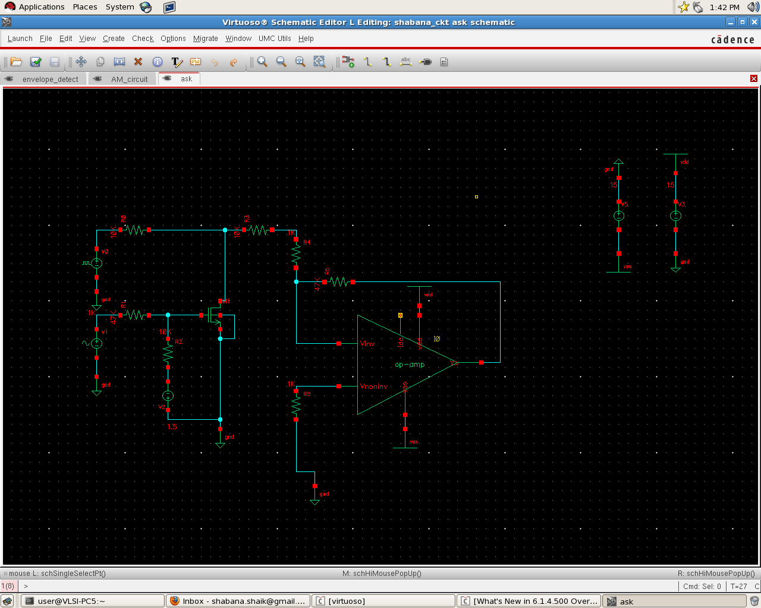
Task: Open the Create menu
Action: [114, 39]
